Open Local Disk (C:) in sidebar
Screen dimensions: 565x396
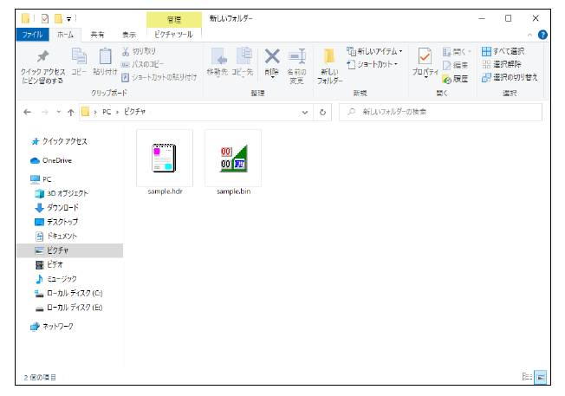click(x=68, y=293)
